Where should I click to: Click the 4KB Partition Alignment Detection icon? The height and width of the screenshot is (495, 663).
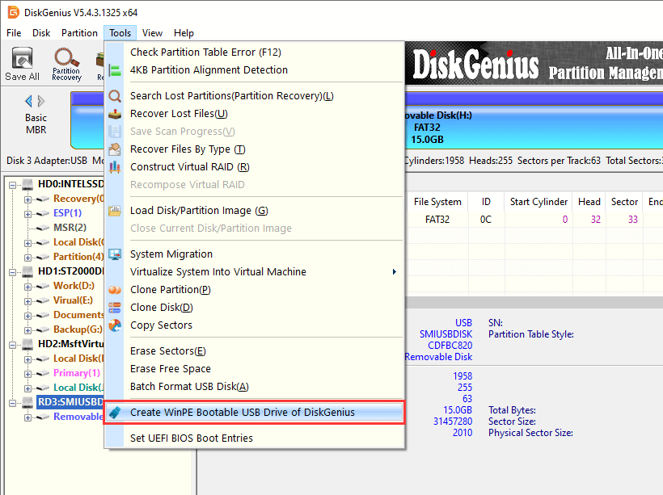click(115, 70)
